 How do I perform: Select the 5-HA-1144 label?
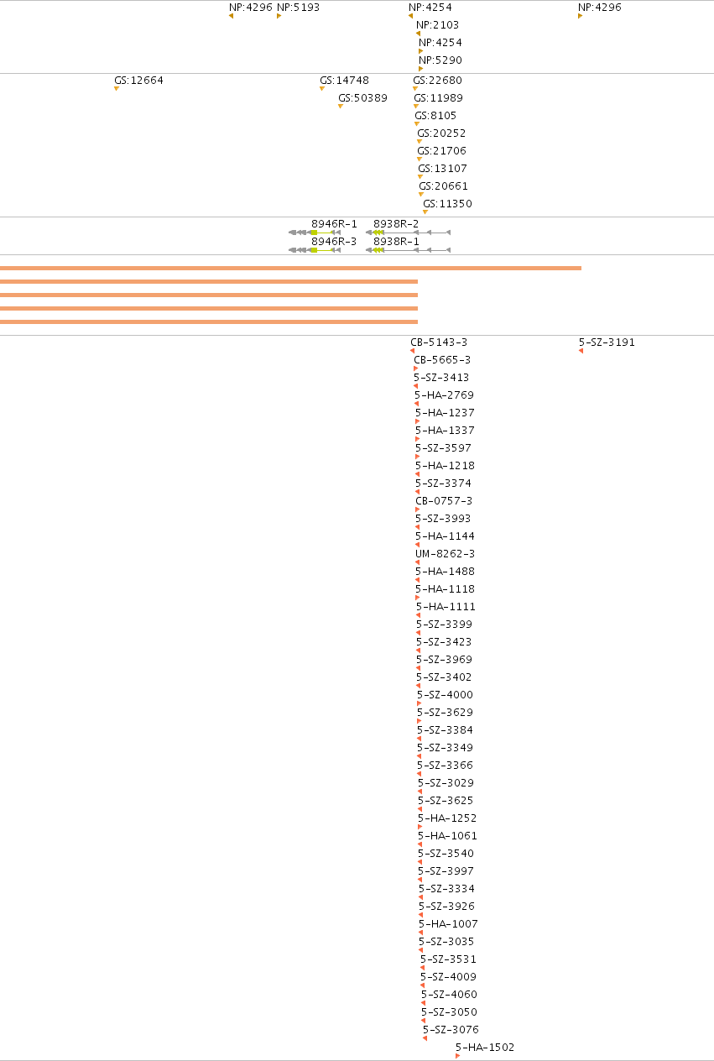(x=445, y=536)
